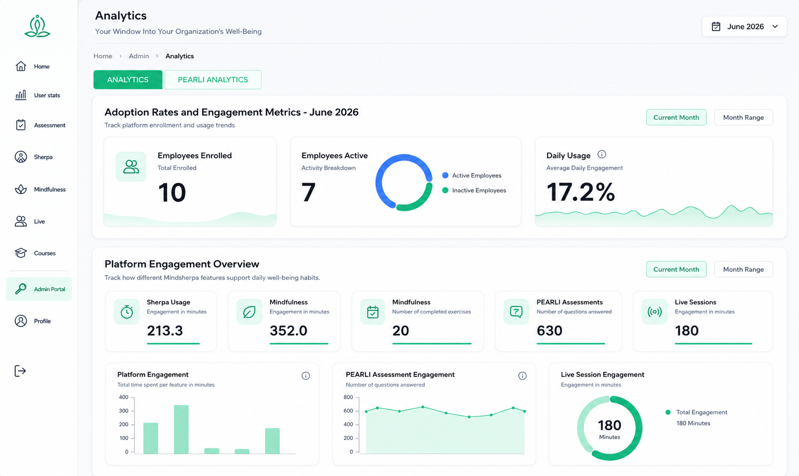
Task: Switch to the ANALYTICS tab
Action: [128, 80]
